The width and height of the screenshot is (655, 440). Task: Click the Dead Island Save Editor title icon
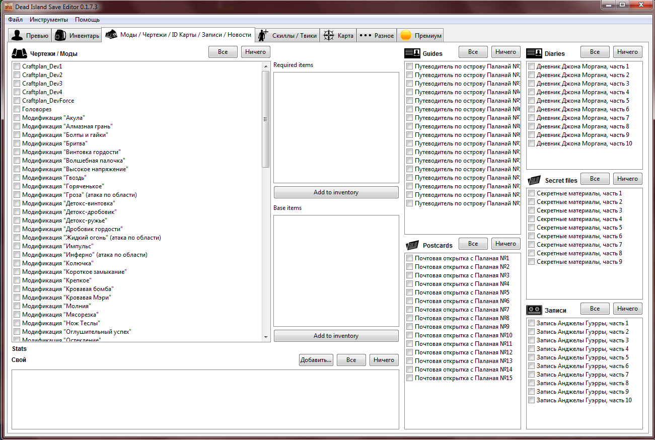8,6
